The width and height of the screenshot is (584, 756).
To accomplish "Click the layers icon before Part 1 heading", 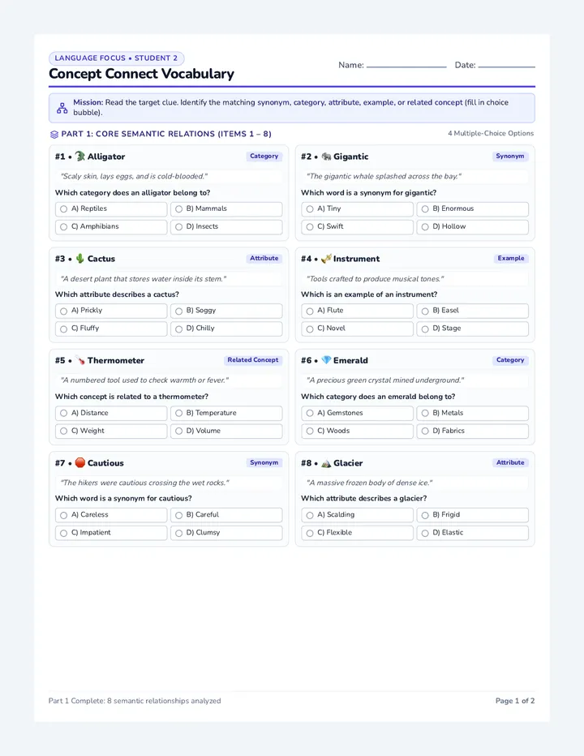I will (54, 134).
